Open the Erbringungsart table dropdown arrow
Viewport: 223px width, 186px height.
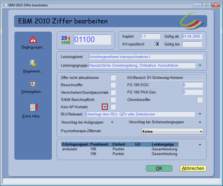[x=200, y=145]
